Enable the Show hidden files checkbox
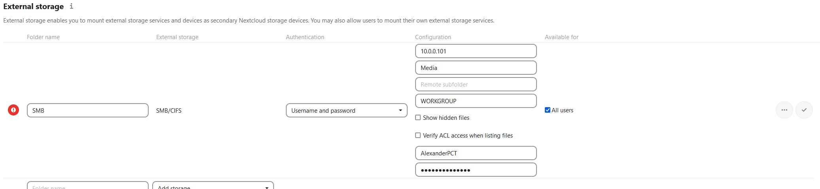This screenshot has width=820, height=189. click(418, 117)
